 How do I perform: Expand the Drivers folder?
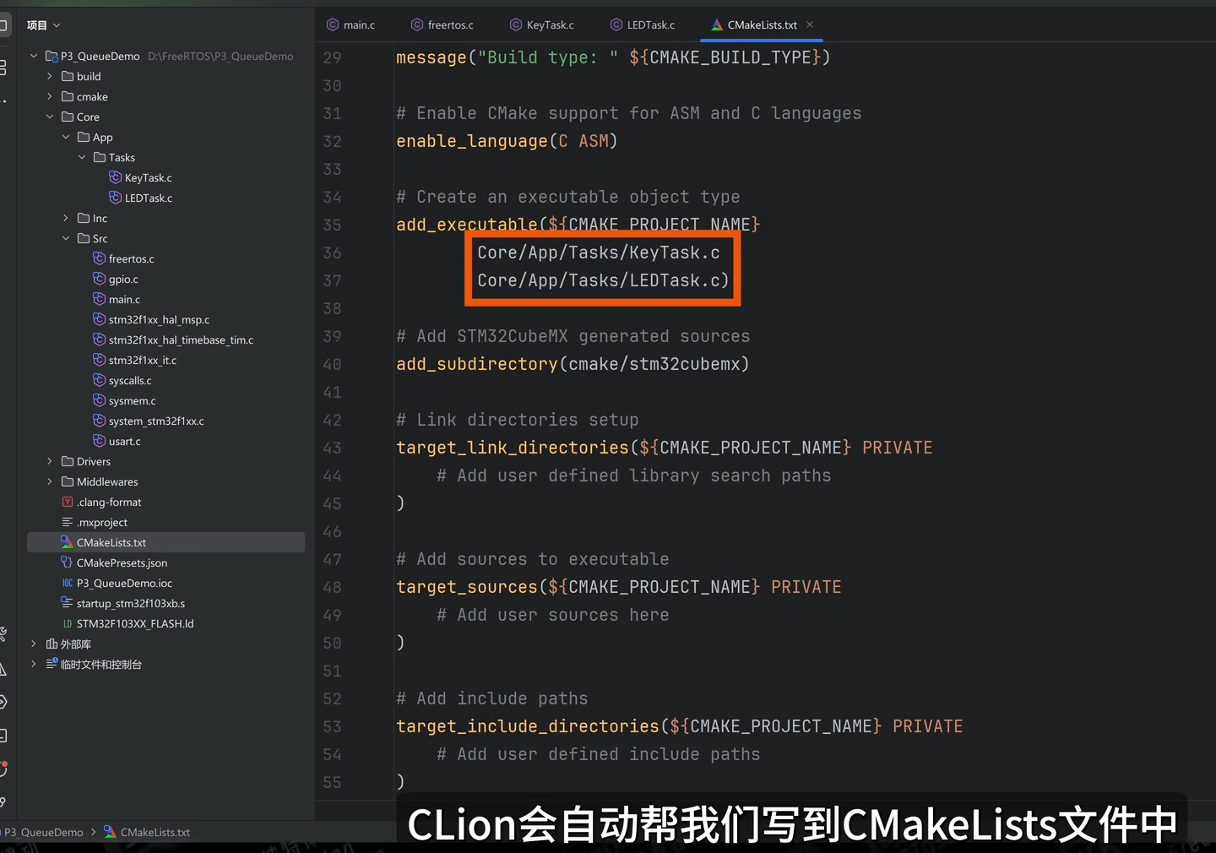[x=50, y=461]
